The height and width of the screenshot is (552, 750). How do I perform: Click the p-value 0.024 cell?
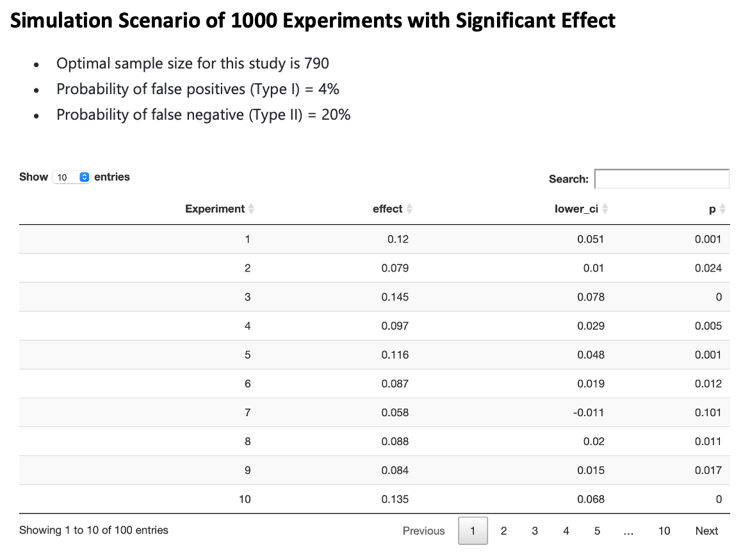click(x=708, y=268)
